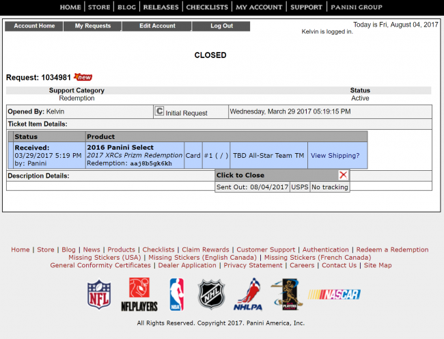Click the NFL logo icon
The image size is (444, 339).
(99, 294)
